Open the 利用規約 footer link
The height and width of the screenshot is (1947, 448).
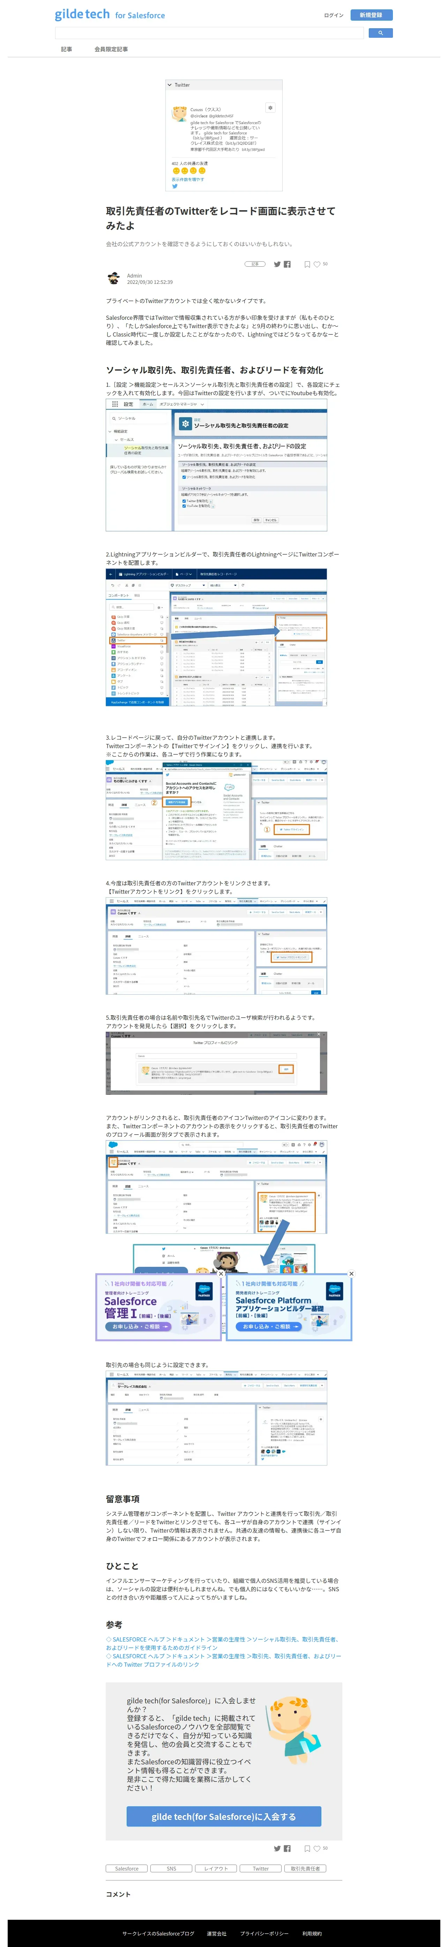tap(312, 1933)
